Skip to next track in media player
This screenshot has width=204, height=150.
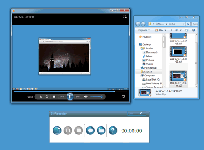point(78,96)
